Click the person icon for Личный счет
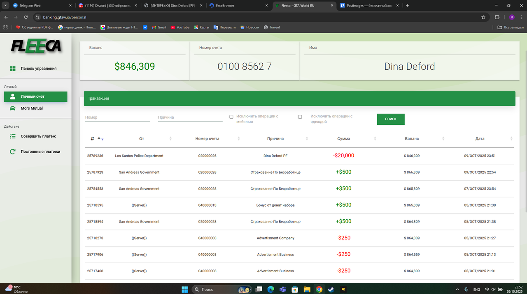This screenshot has width=527, height=294. coord(13,96)
